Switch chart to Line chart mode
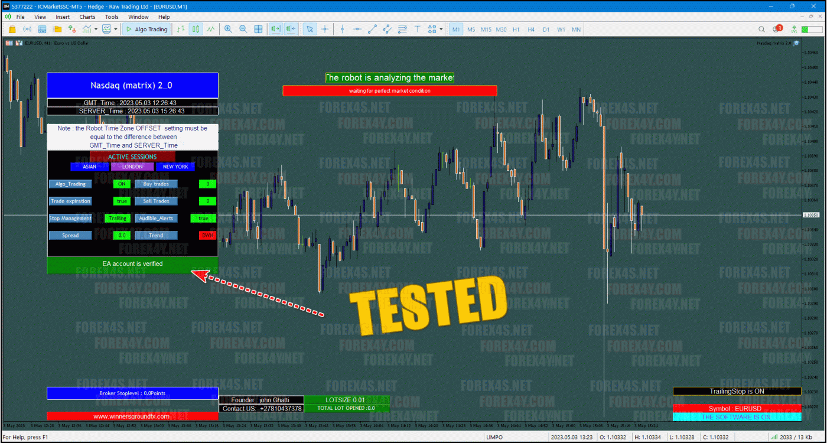The height and width of the screenshot is (443, 827). click(210, 29)
